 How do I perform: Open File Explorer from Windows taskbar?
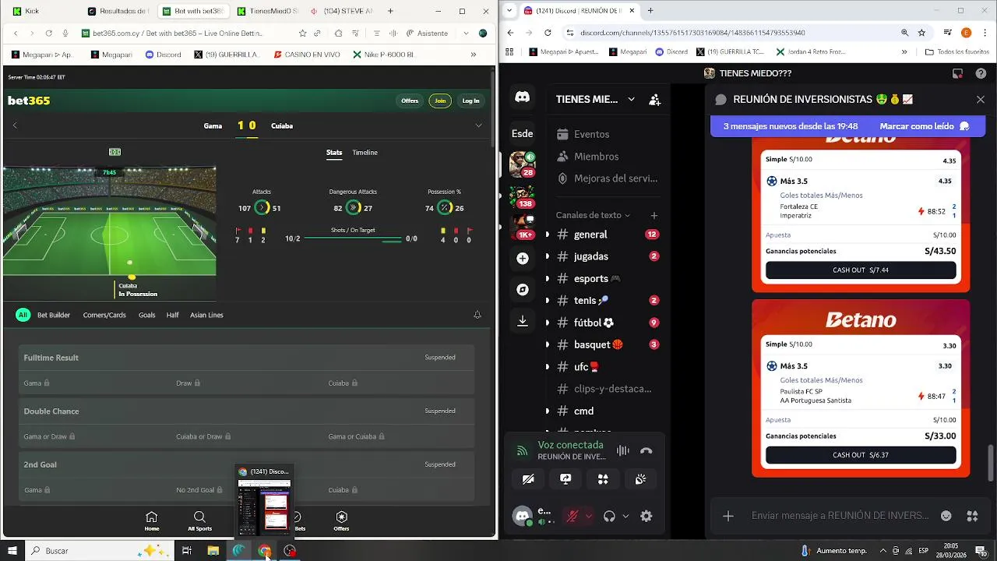pyautogui.click(x=213, y=551)
